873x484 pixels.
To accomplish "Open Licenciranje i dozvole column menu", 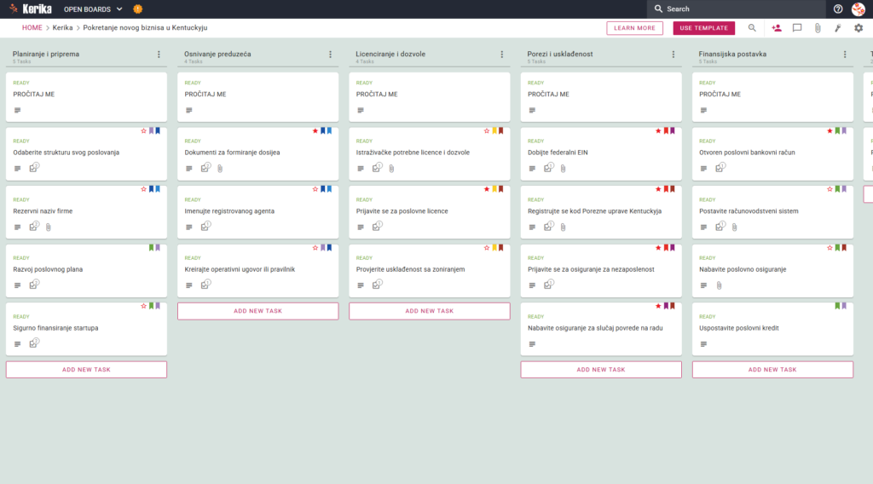I will [x=501, y=54].
